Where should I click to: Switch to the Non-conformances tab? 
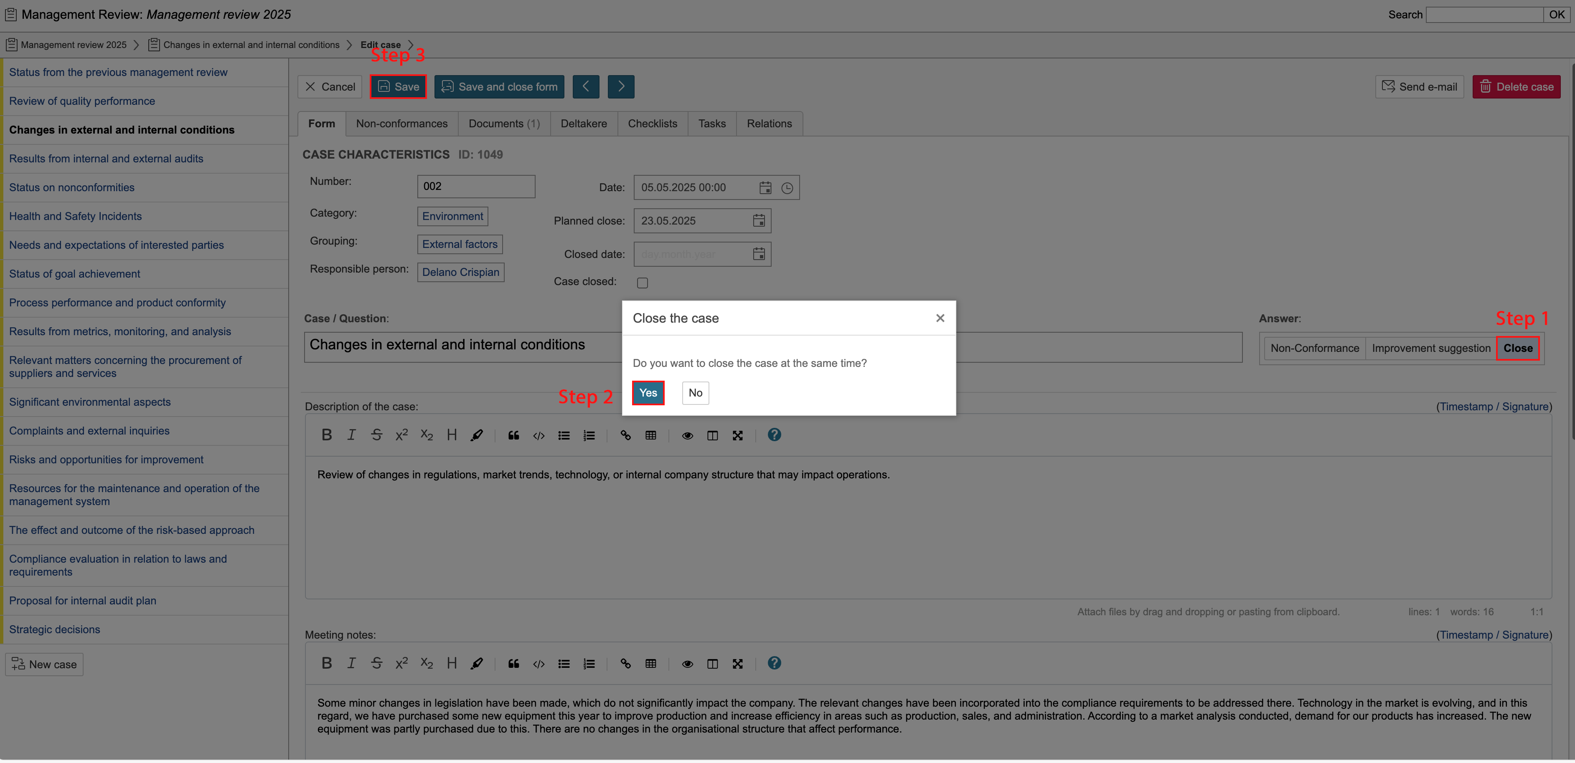(402, 124)
